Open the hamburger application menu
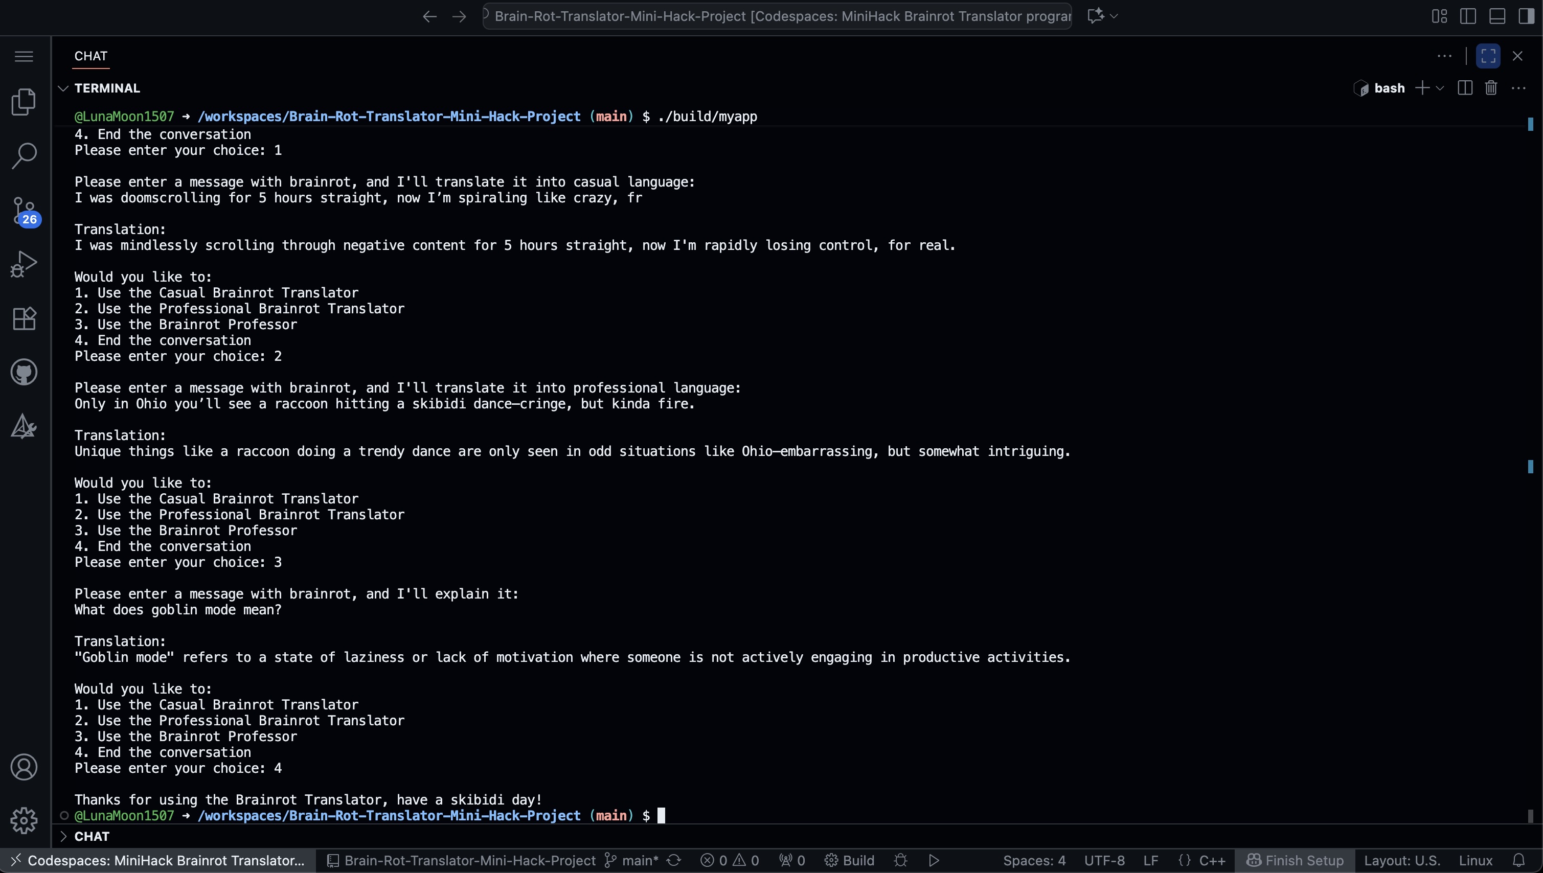Image resolution: width=1543 pixels, height=873 pixels. [24, 56]
